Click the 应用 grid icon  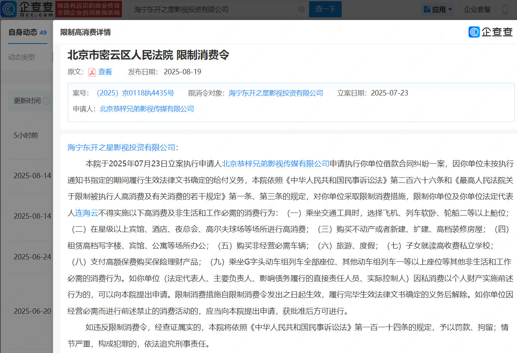[x=427, y=9]
